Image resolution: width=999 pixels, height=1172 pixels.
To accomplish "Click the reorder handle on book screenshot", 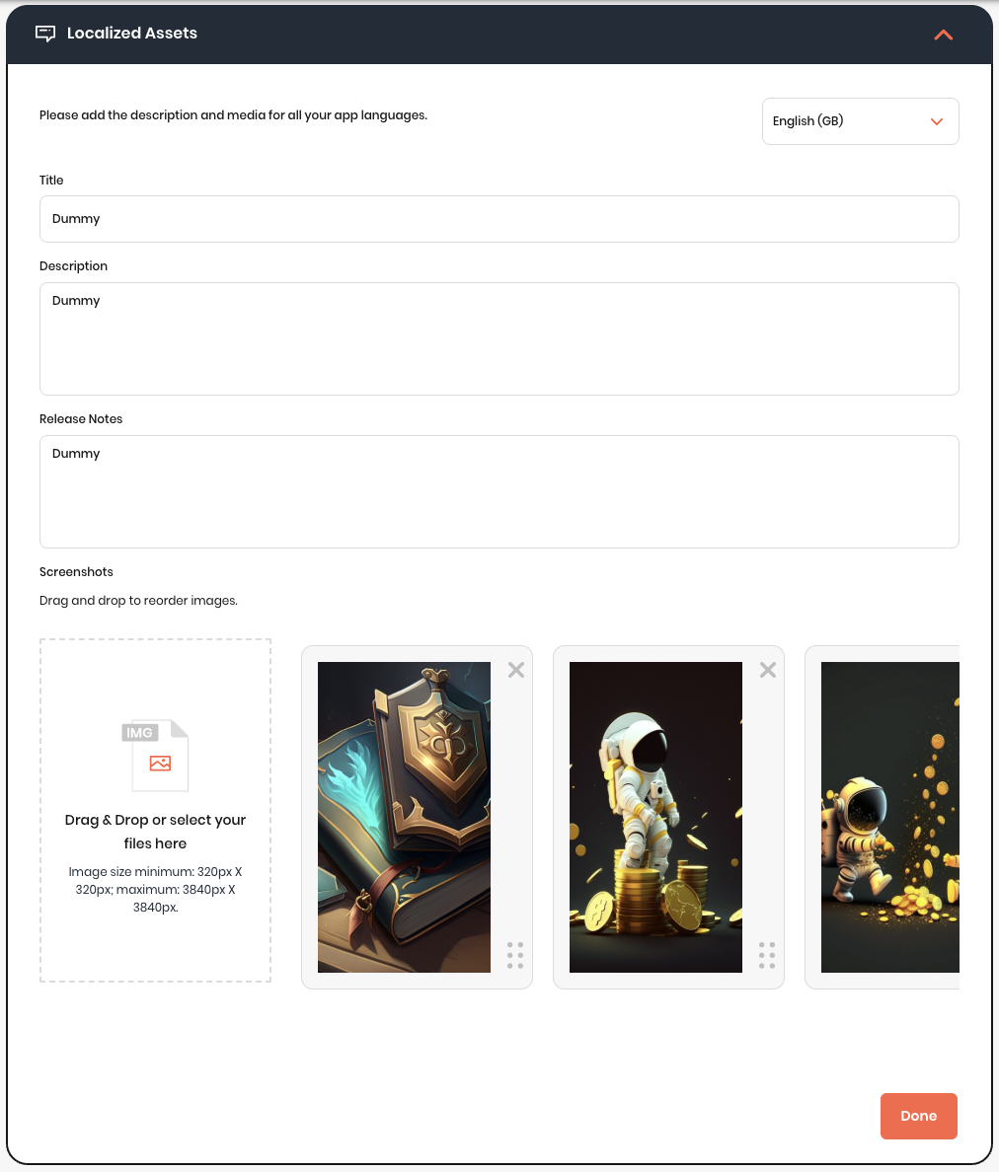I will click(x=515, y=955).
